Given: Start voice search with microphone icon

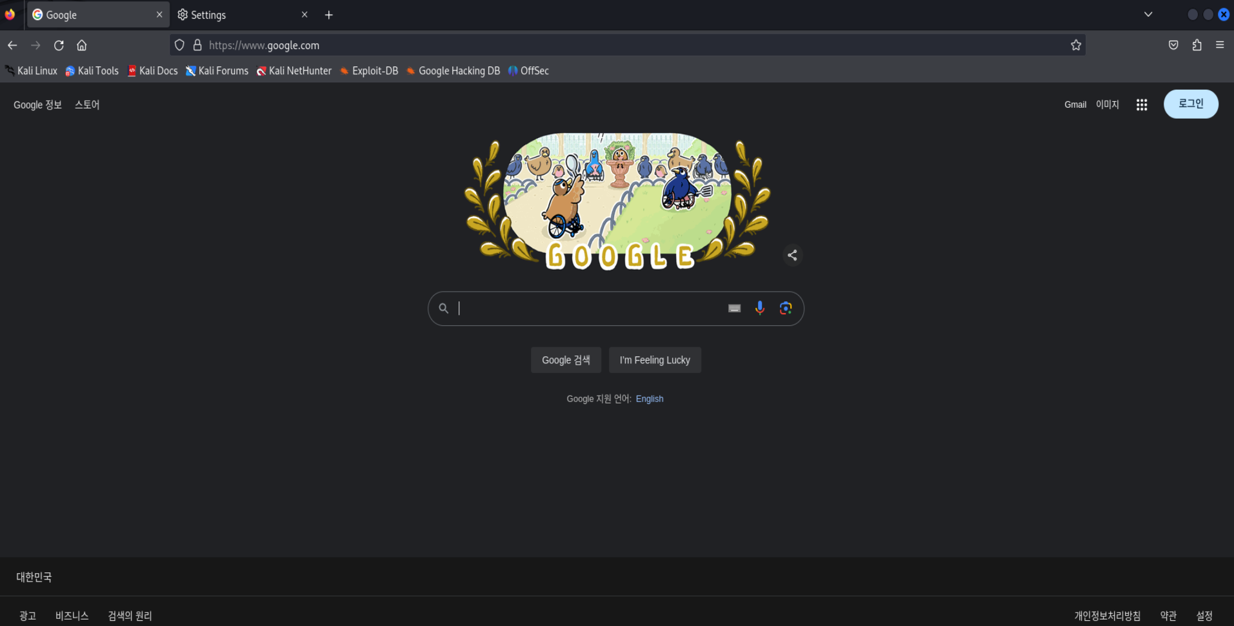Looking at the screenshot, I should tap(760, 308).
